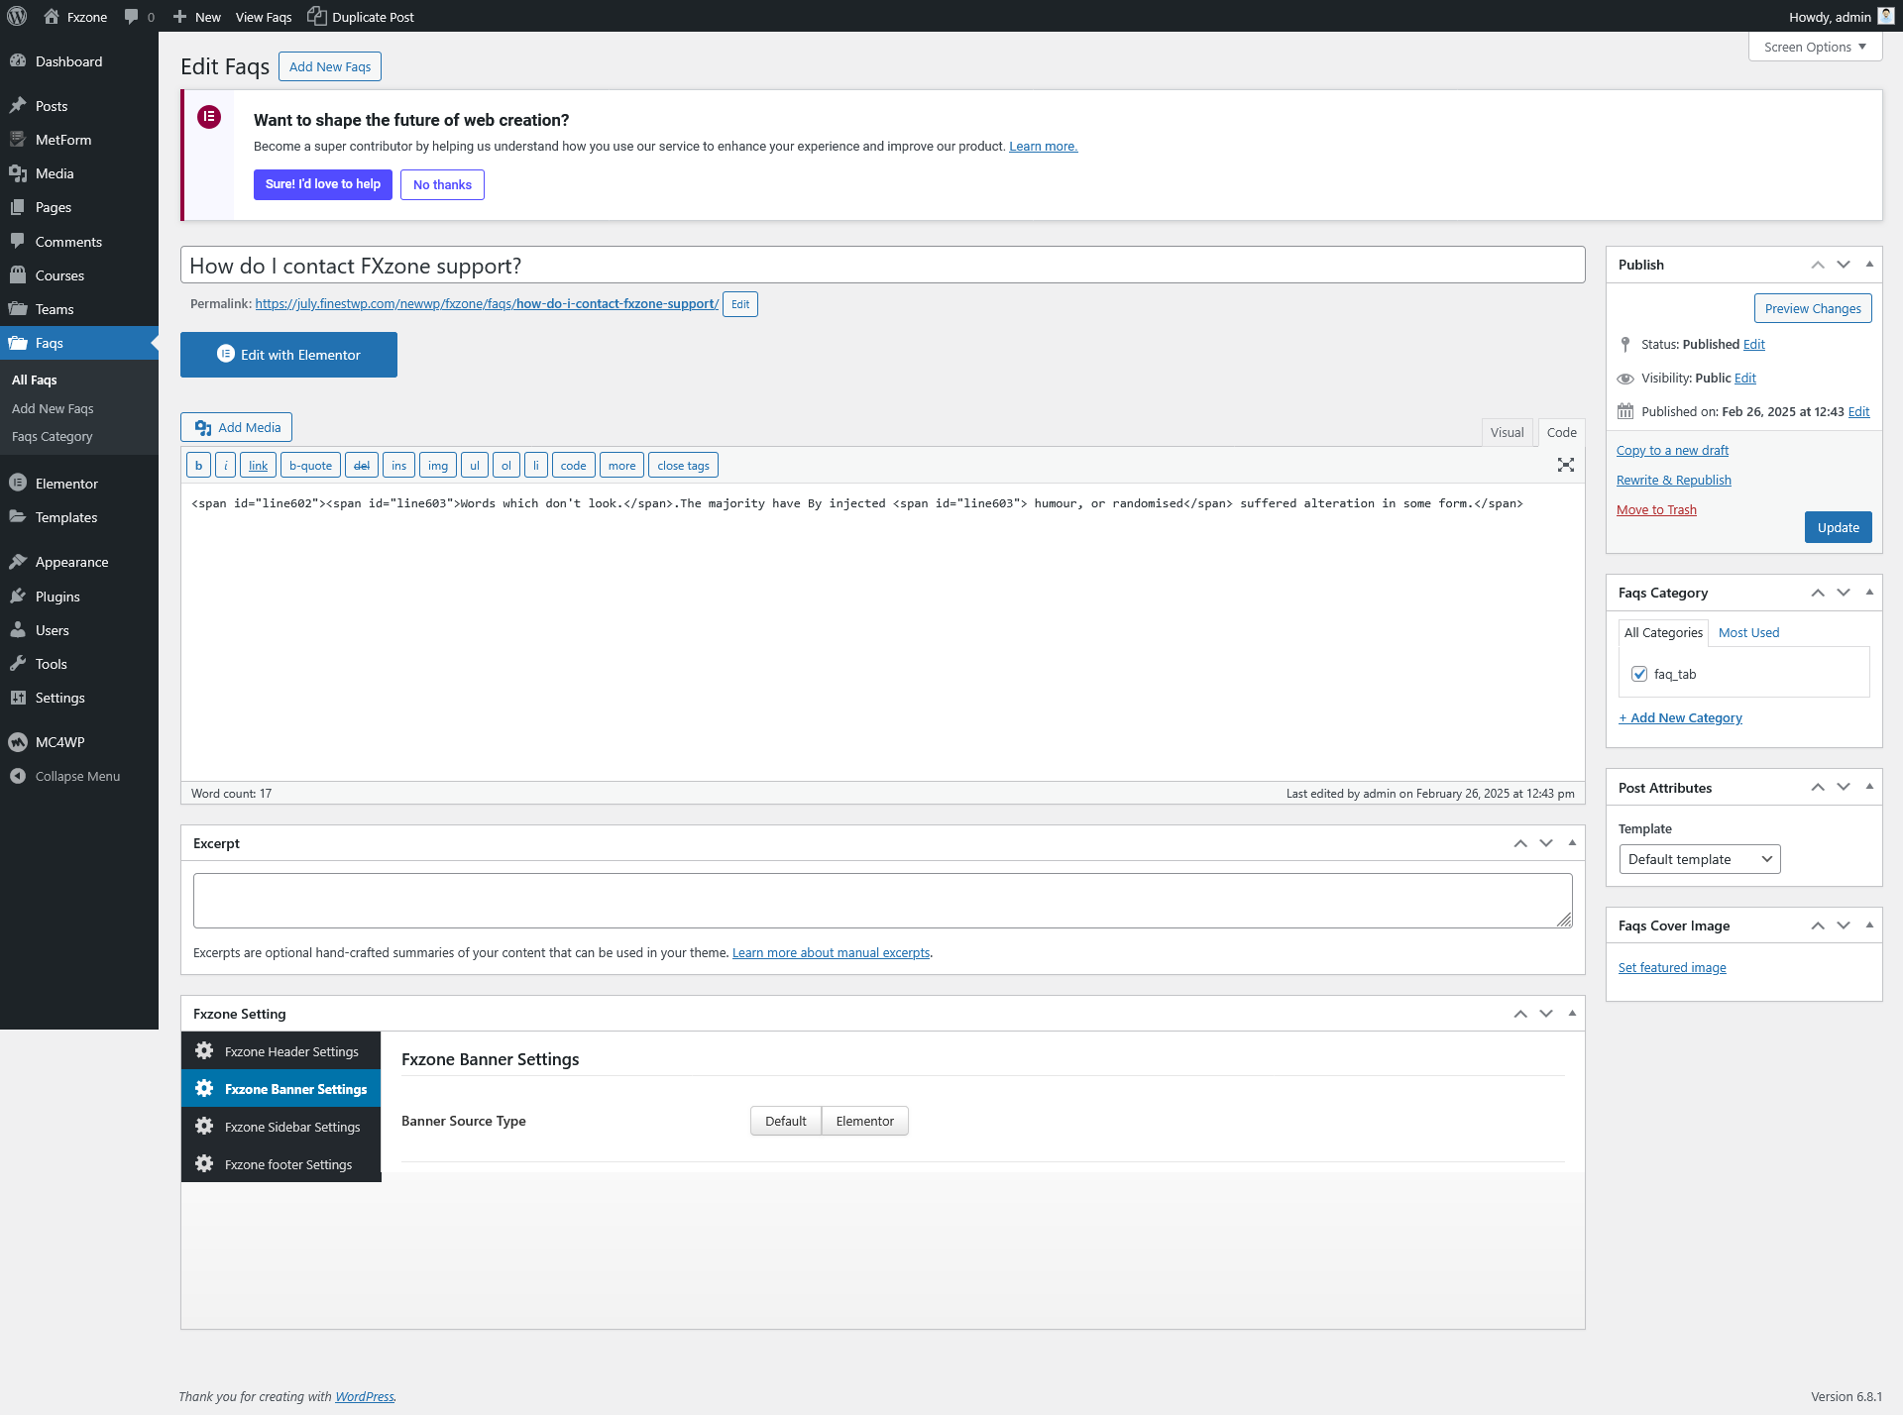Expand Screen Options panel
Screen dimensions: 1903x1415
point(1815,47)
